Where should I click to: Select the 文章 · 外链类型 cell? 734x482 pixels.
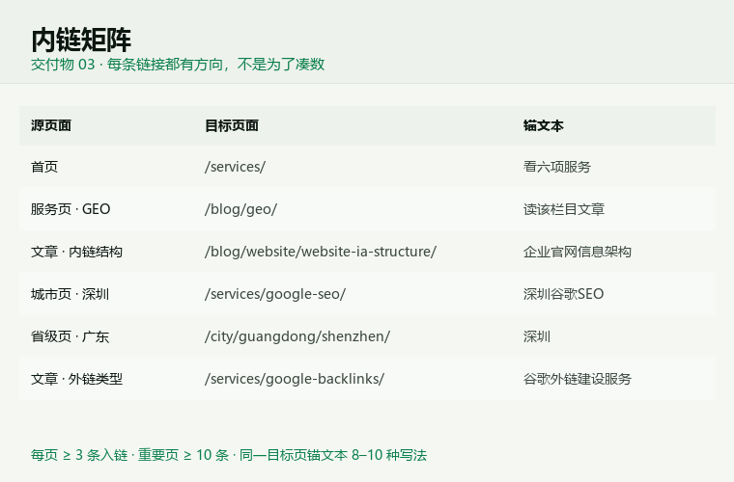(x=76, y=379)
